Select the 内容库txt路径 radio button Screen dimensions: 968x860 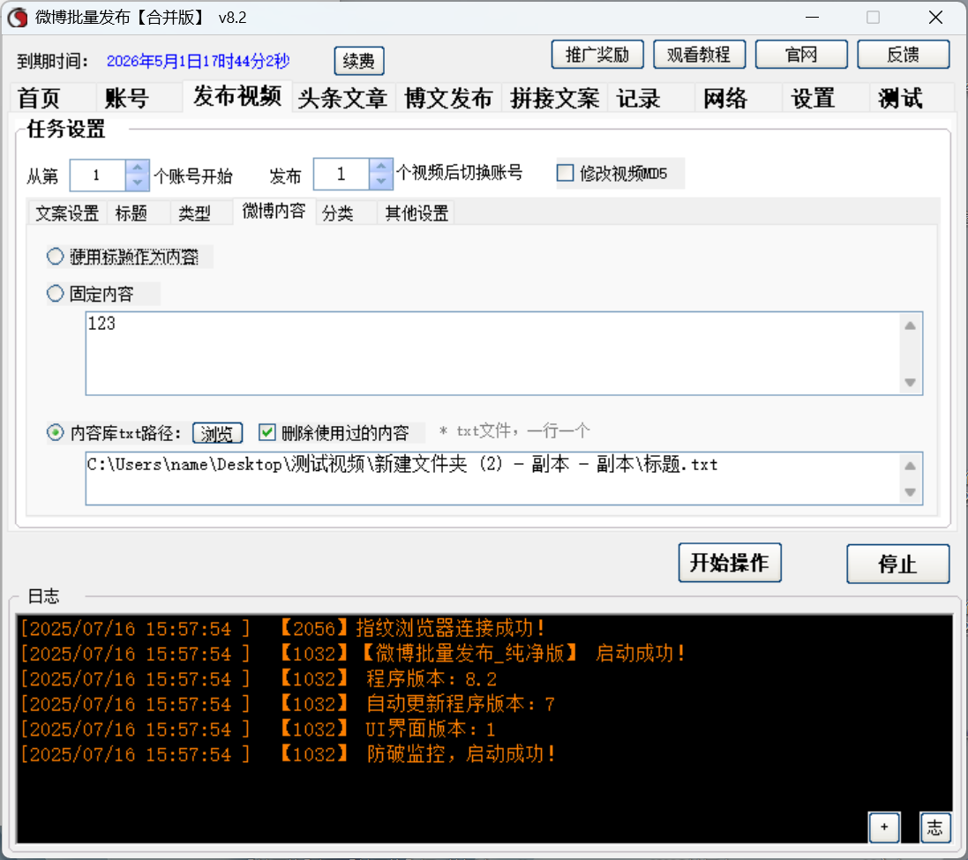(x=56, y=432)
